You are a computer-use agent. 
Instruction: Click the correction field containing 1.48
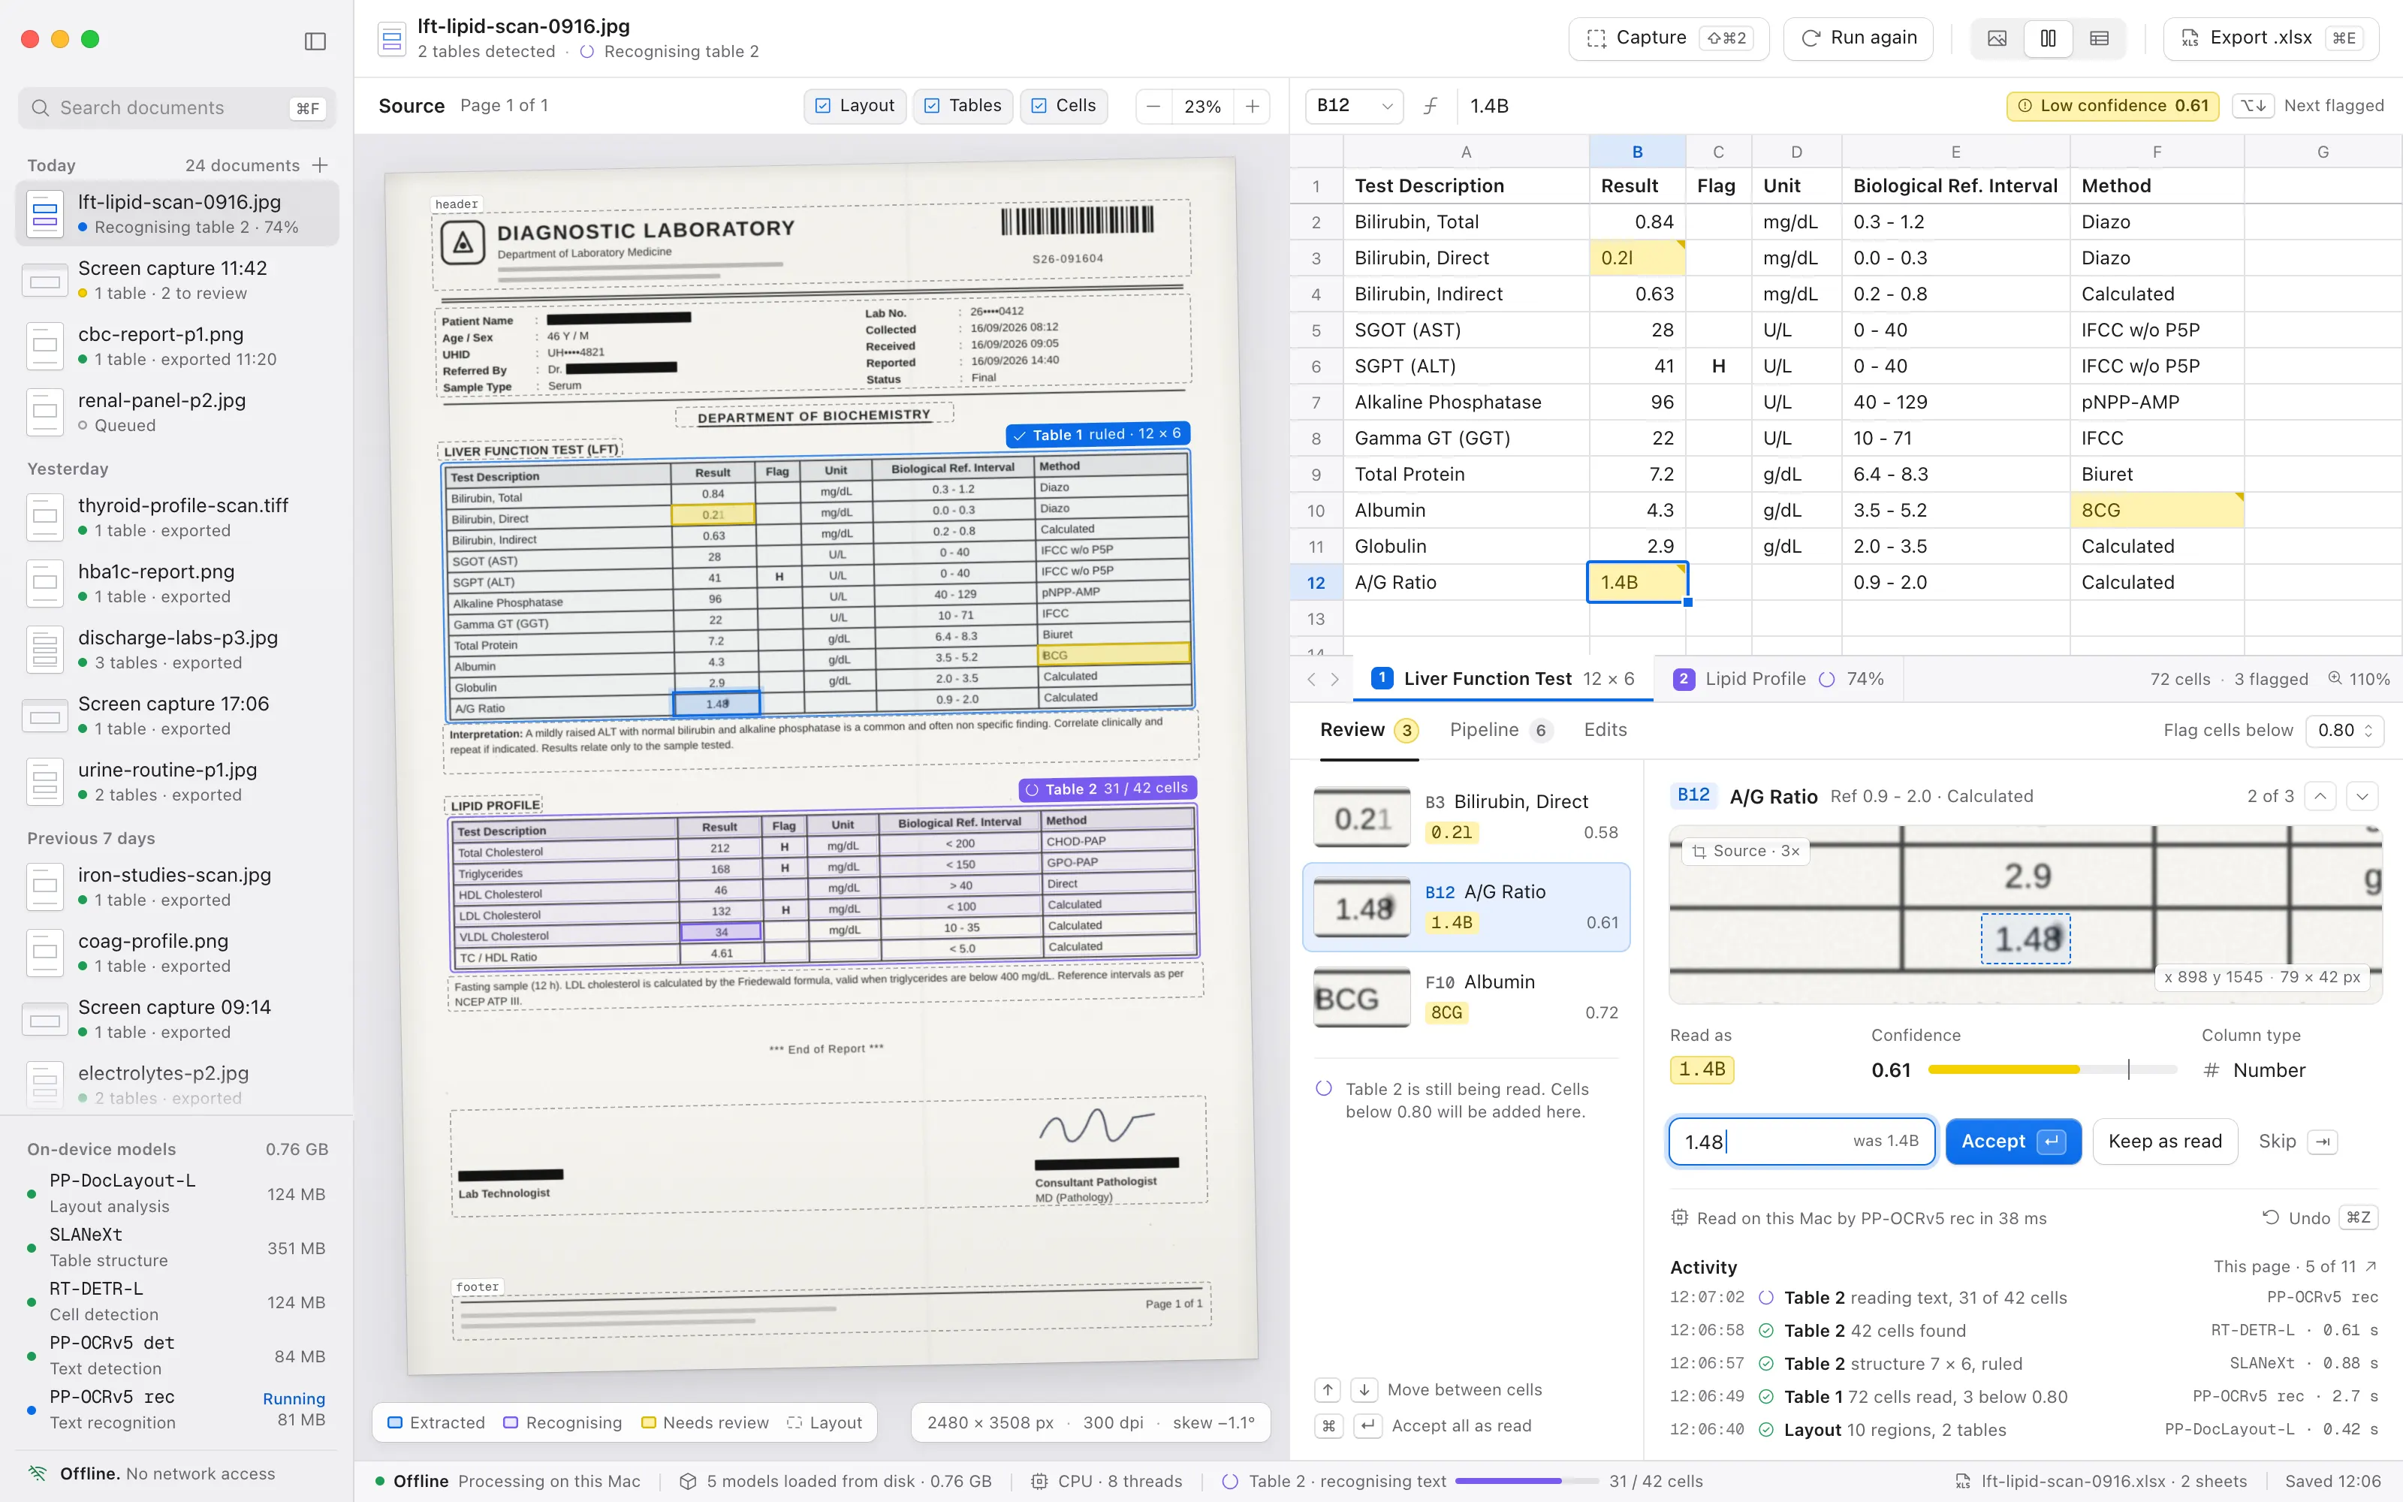[x=1801, y=1142]
